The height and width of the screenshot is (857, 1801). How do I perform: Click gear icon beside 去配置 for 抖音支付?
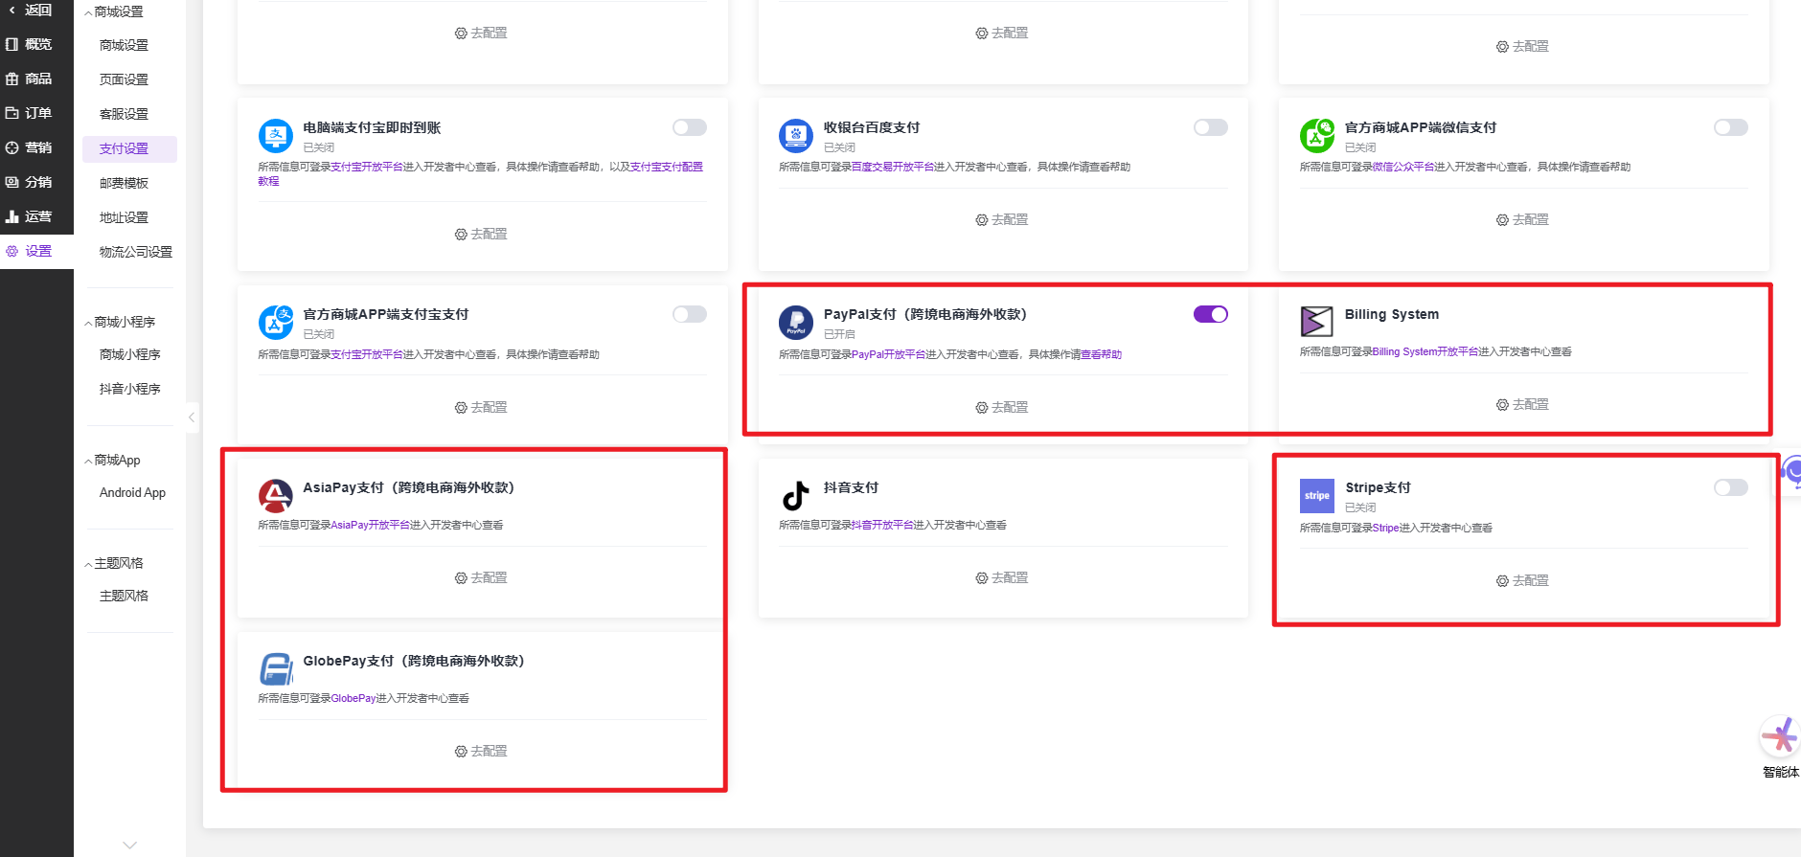tap(981, 578)
